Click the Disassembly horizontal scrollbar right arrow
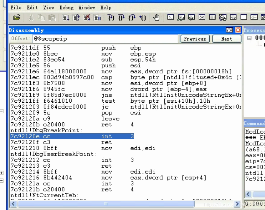This screenshot has width=265, height=210. coord(237,204)
